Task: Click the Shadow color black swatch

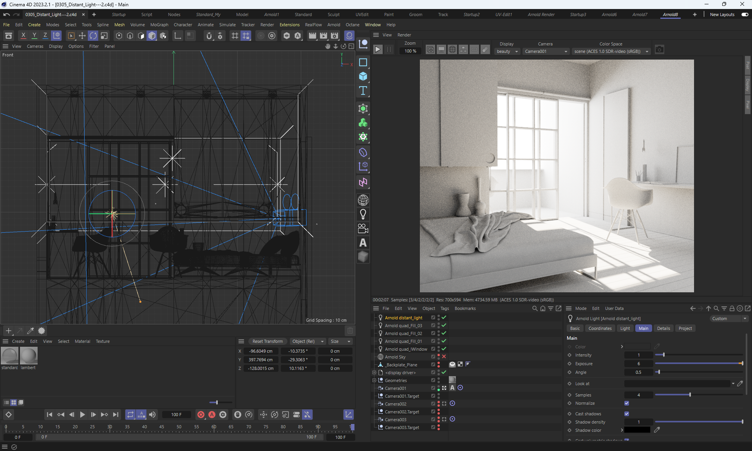Action: [x=637, y=430]
